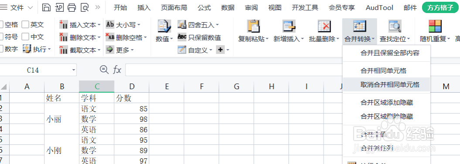Click the 数值 document icon
The height and width of the screenshot is (164, 460).
tap(164, 26)
